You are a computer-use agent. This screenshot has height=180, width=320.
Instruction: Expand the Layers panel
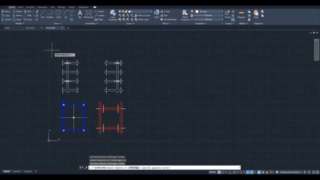pyautogui.click(x=130, y=23)
